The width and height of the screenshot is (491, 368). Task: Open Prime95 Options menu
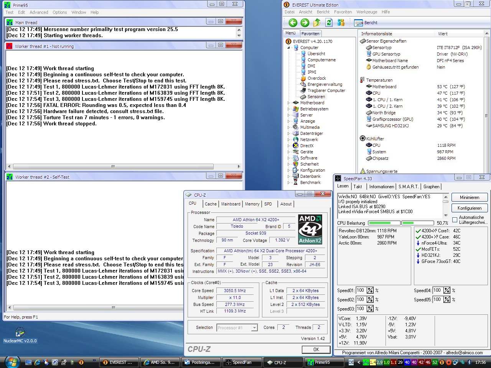(x=60, y=12)
